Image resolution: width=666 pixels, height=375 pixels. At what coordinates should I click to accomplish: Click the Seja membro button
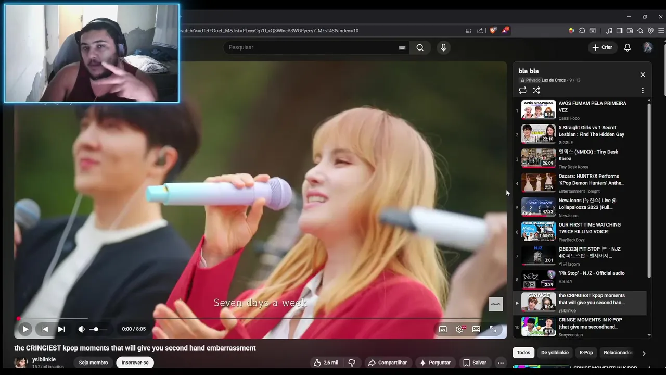(93, 362)
